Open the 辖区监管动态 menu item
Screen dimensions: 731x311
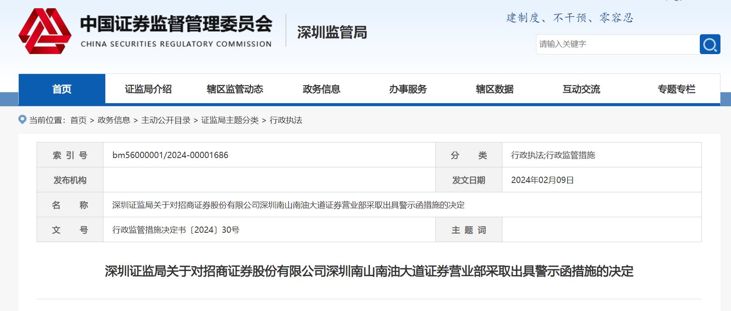(235, 89)
